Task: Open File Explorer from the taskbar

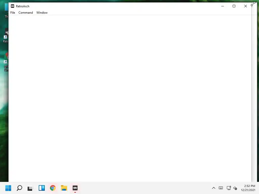Action: 64,188
